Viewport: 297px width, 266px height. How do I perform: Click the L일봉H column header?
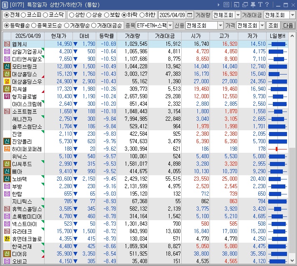(x=277, y=36)
